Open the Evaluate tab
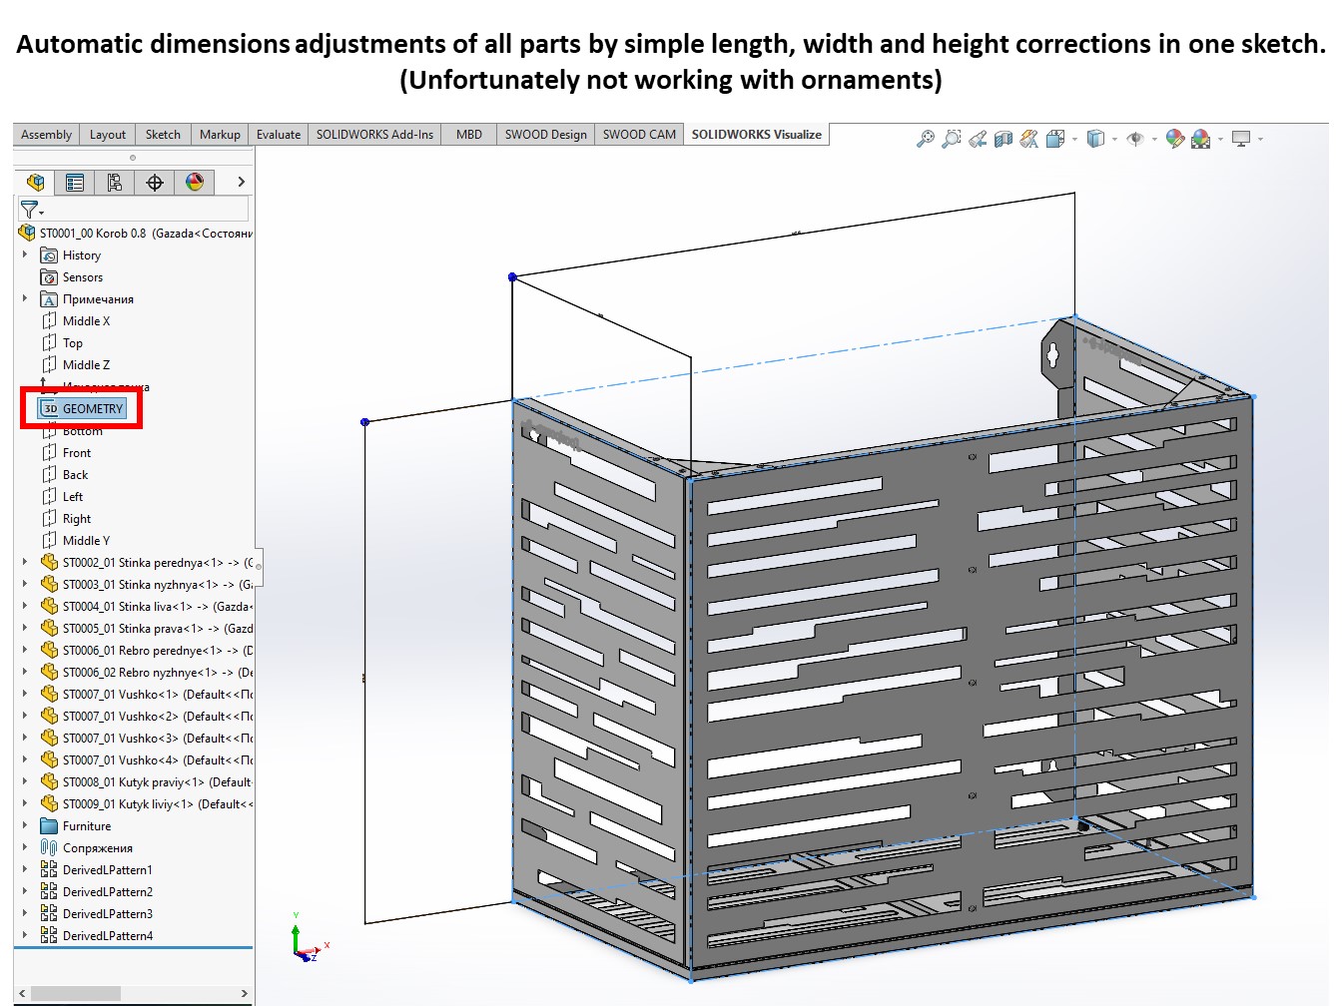Viewport: 1342px width, 1006px height. pyautogui.click(x=279, y=135)
